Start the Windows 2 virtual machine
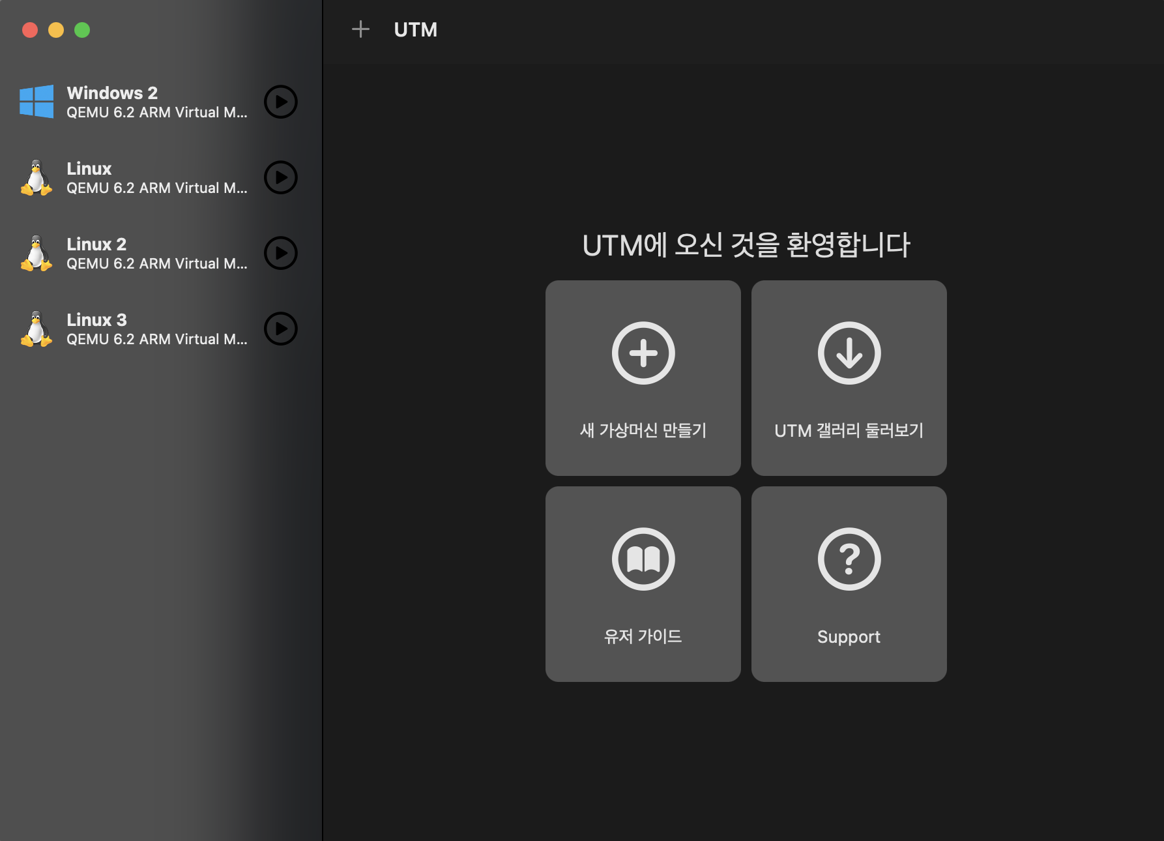Viewport: 1164px width, 841px height. click(281, 102)
